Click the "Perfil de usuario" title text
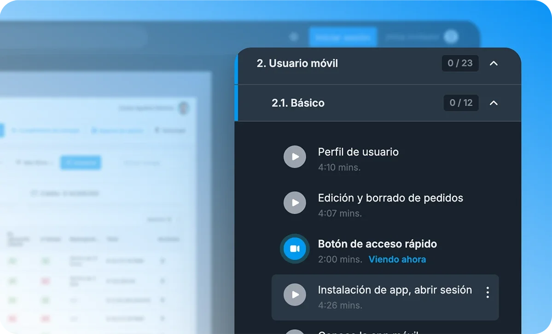552x334 pixels. (x=358, y=152)
